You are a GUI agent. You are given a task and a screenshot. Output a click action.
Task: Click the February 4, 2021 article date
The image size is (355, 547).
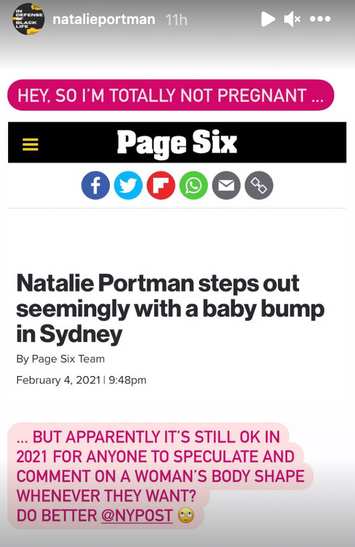pyautogui.click(x=59, y=380)
